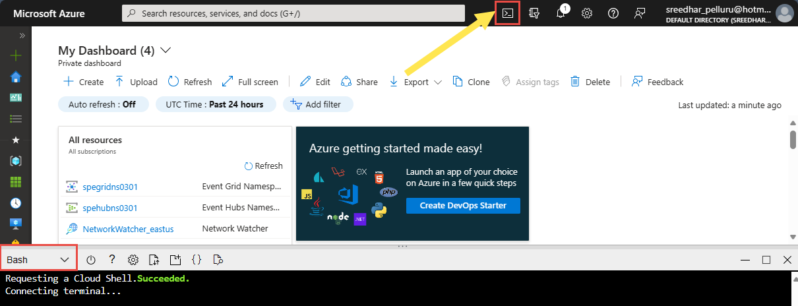Image resolution: width=798 pixels, height=306 pixels.
Task: Minimize the Cloud Shell pane
Action: [x=745, y=260]
